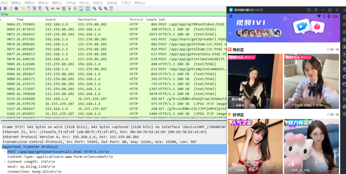Open the 编辑(E) menu
Screen dimensions: 346x174
16,3
